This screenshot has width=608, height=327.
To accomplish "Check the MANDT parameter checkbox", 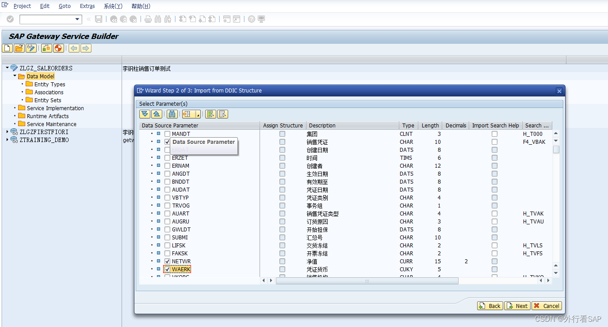I will tap(167, 134).
